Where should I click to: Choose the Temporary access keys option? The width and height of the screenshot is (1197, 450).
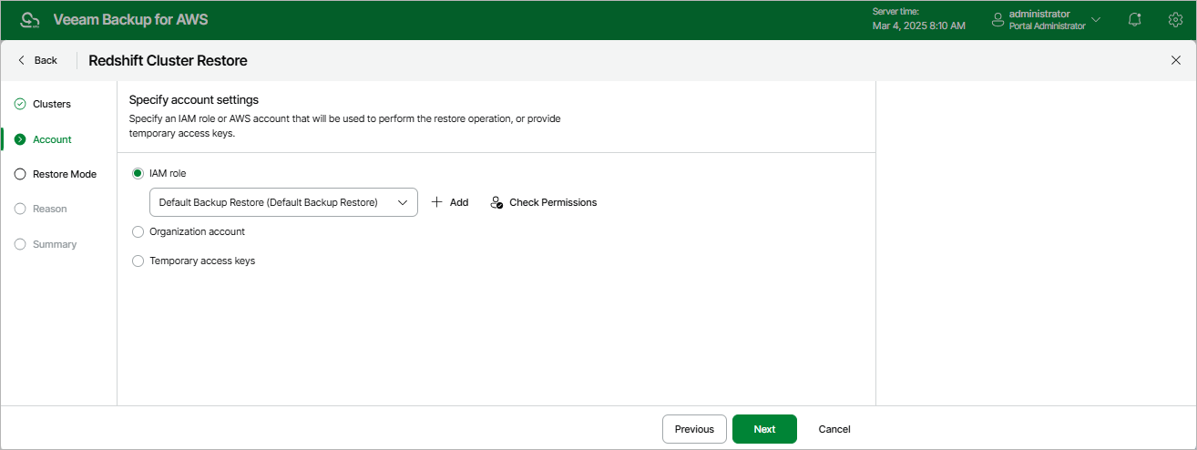pos(138,261)
